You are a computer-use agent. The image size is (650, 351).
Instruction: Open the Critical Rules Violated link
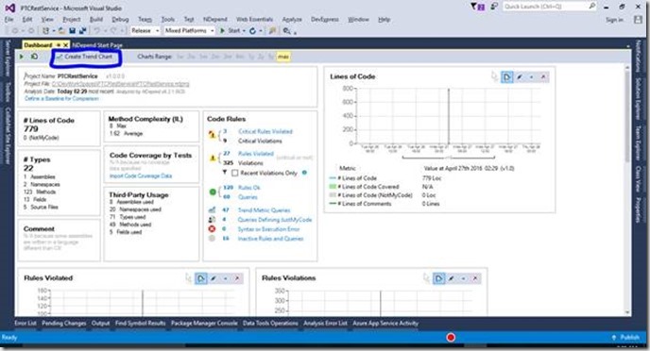(265, 132)
